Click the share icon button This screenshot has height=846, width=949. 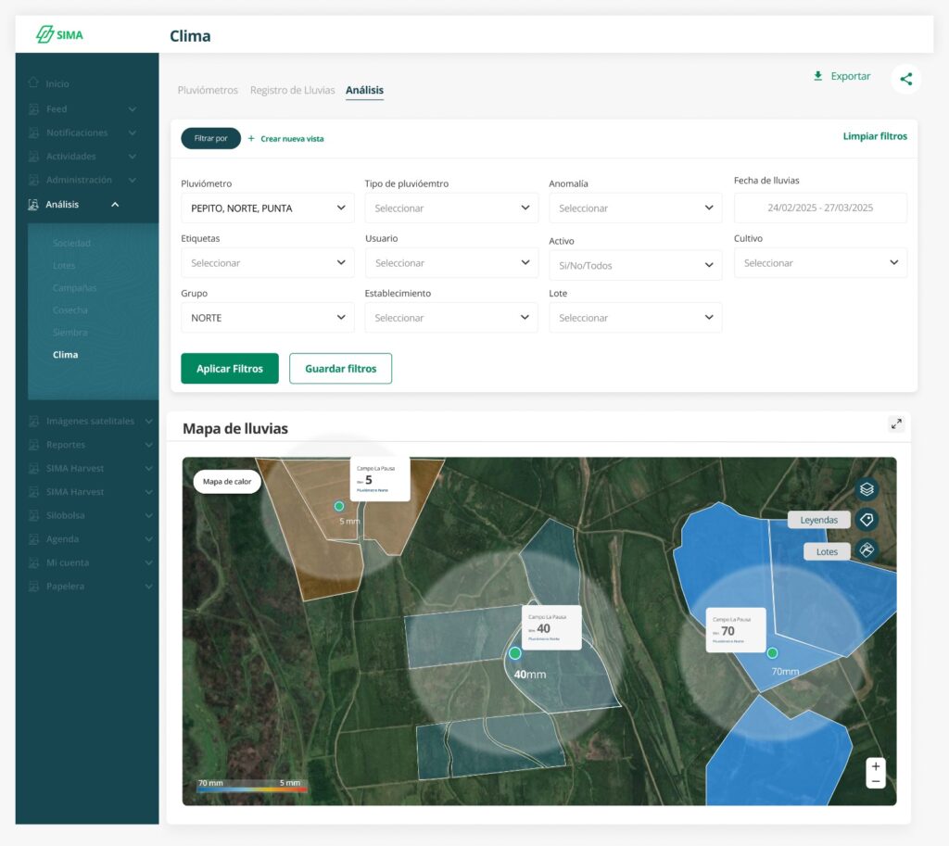click(905, 80)
